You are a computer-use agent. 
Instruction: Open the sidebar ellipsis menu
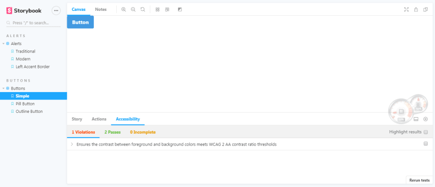click(56, 10)
